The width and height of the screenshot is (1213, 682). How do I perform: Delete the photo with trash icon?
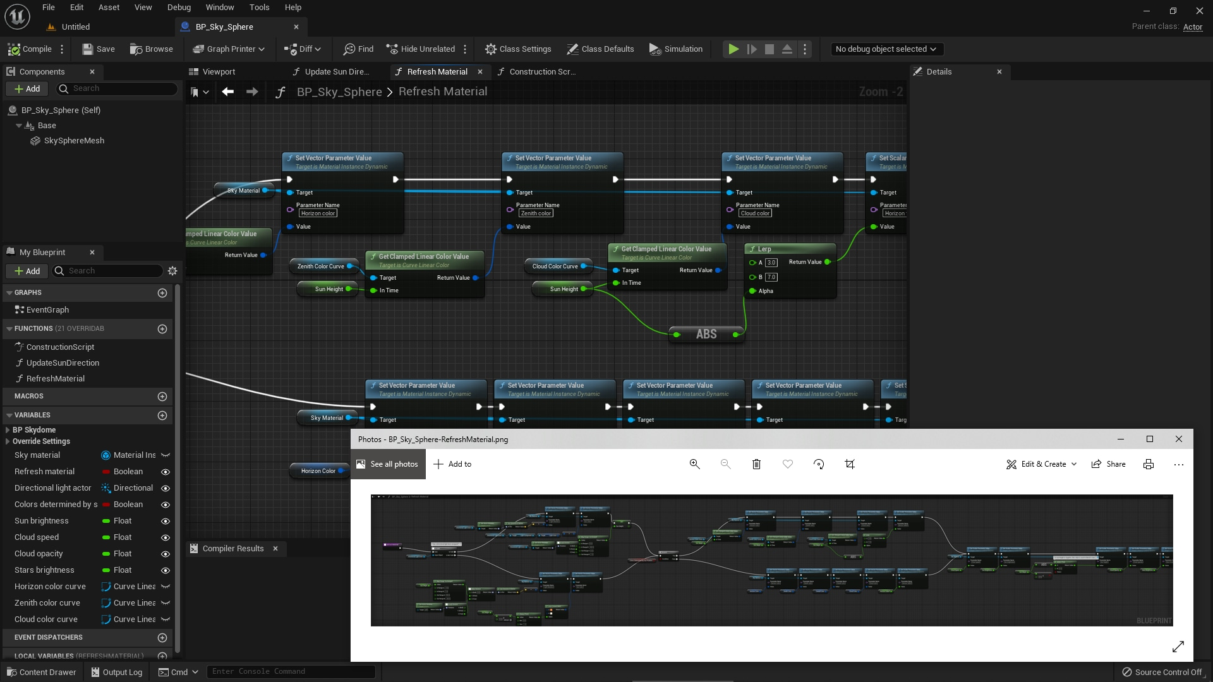[756, 464]
